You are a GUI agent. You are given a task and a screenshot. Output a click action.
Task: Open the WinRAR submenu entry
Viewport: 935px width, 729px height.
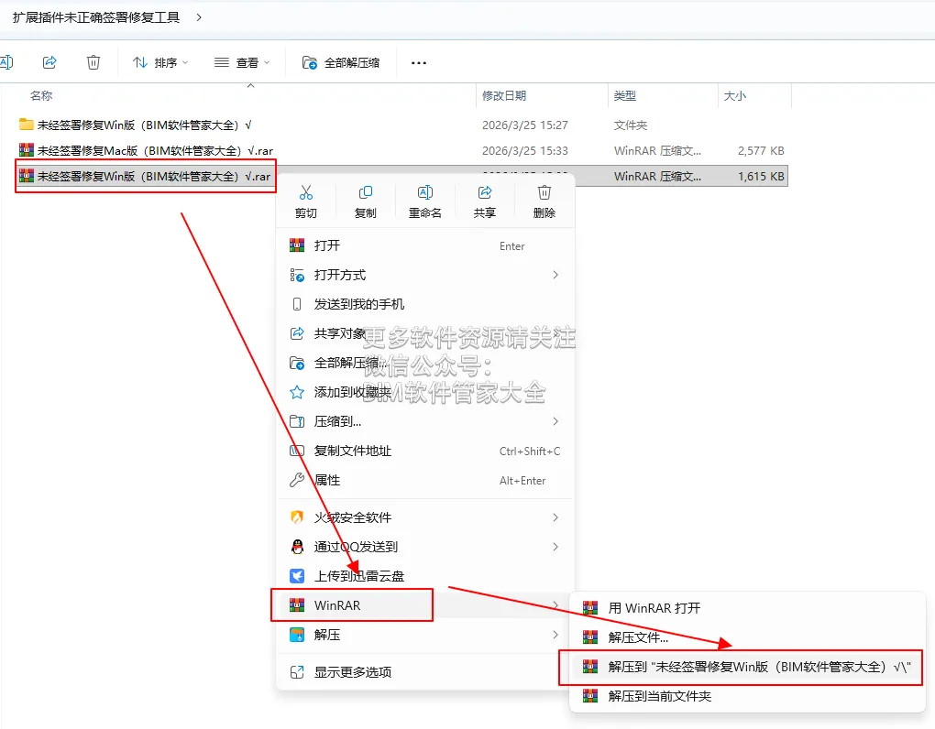(x=425, y=605)
